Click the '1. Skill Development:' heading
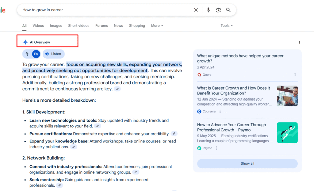 44,112
